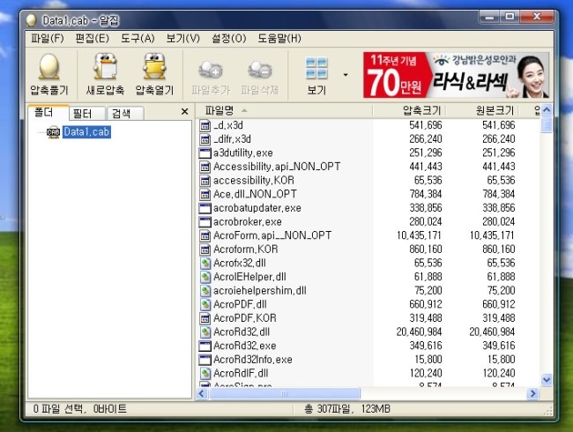The height and width of the screenshot is (432, 573).
Task: Open the 도구(A) menu
Action: [x=138, y=39]
